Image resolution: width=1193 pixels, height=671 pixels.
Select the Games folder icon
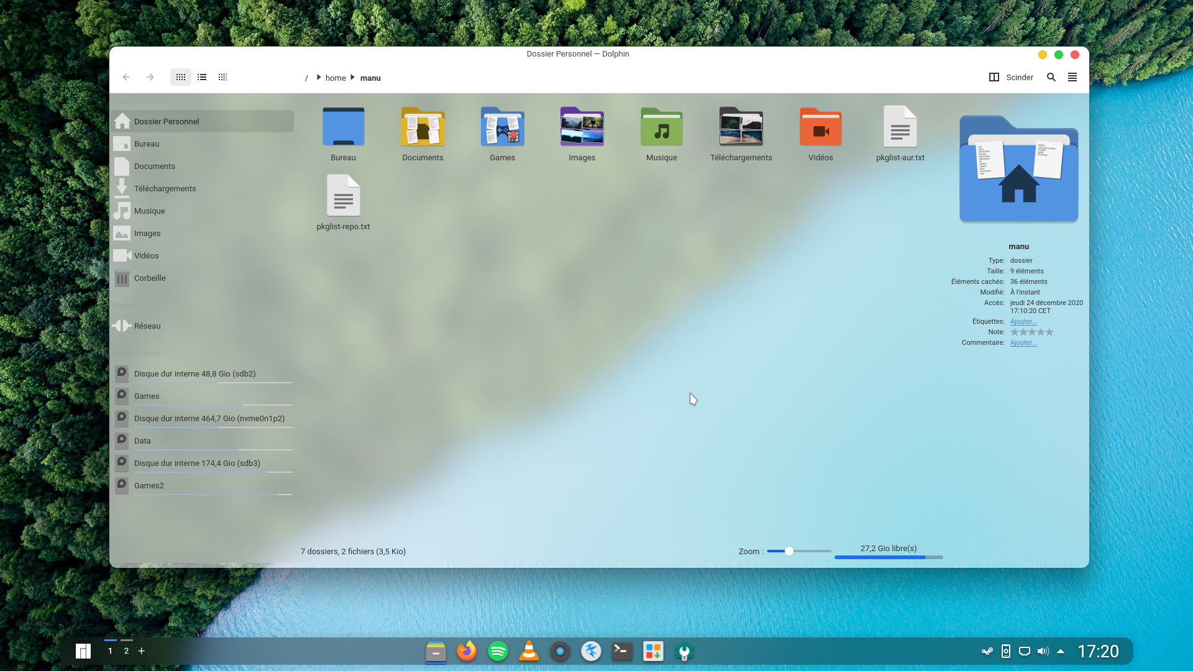tap(502, 127)
